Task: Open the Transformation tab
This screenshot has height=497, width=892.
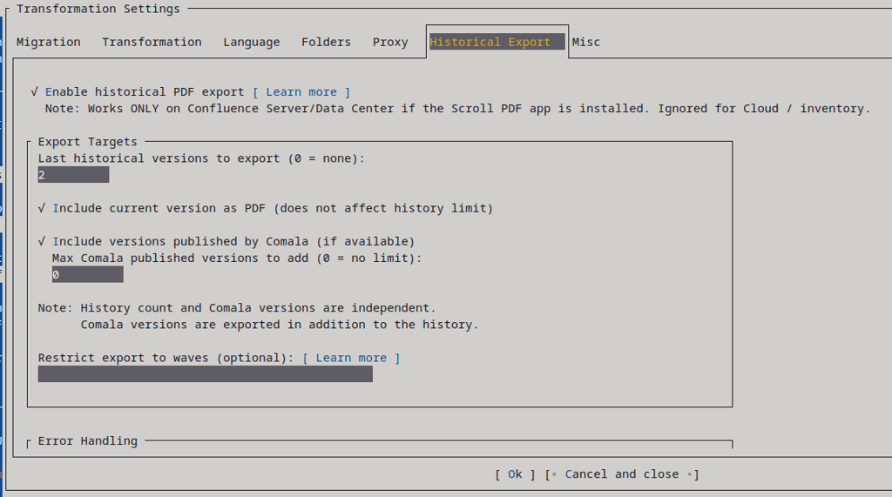Action: [x=152, y=42]
